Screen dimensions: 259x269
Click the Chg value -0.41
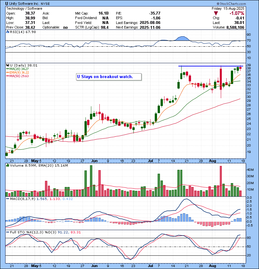240,18
